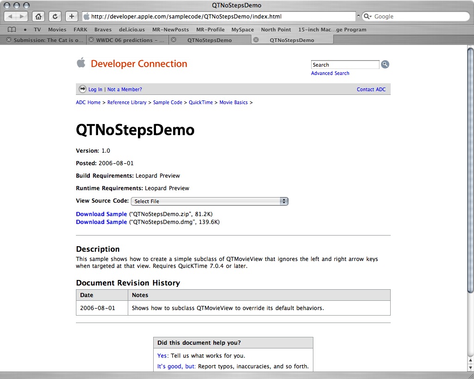This screenshot has width=474, height=379.
Task: Download Sample QTNoStepsDemo.zip link
Action: click(x=101, y=214)
